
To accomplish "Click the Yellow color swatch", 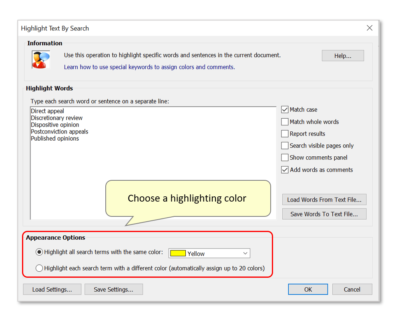I will [178, 253].
